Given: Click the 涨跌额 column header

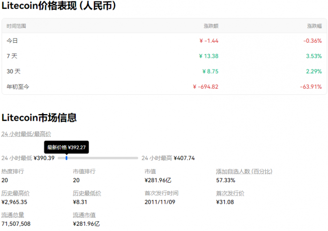Looking at the screenshot, I should point(211,26).
